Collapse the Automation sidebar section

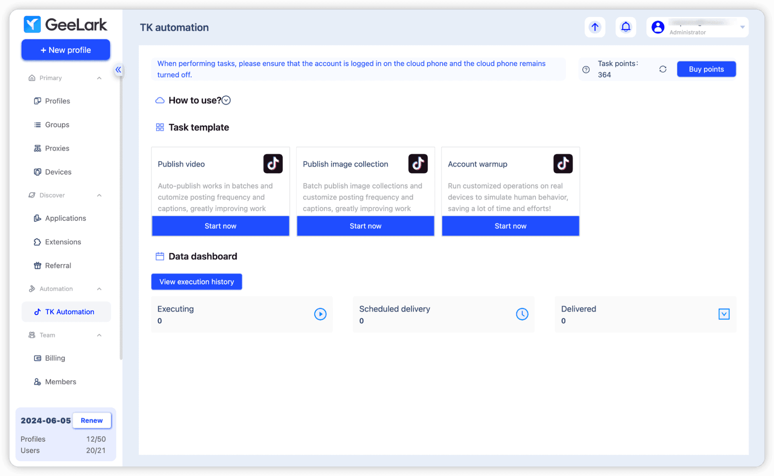100,289
